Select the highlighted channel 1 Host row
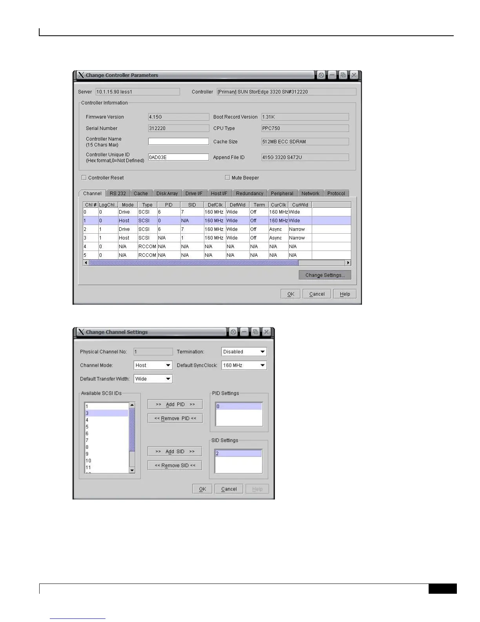The image size is (480, 622). pos(217,221)
